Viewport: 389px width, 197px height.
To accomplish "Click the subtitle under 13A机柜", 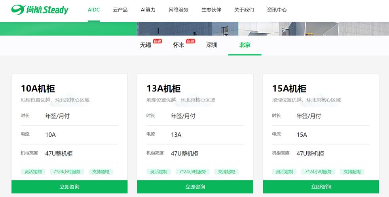I will point(181,100).
